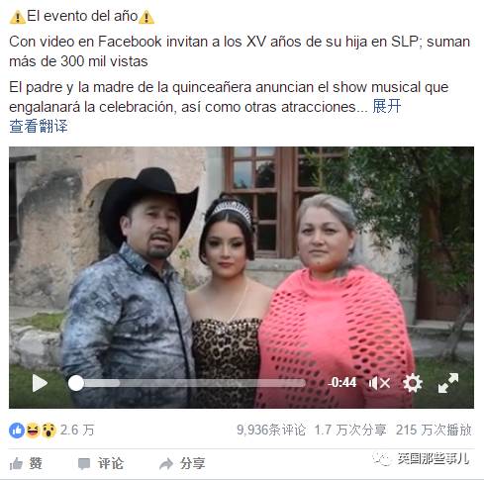Click the WeChat logo watermark icon

tap(382, 459)
